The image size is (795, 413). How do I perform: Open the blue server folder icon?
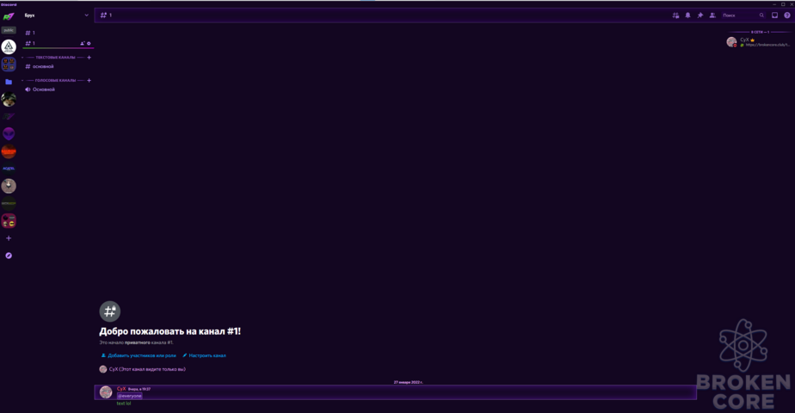coord(9,82)
